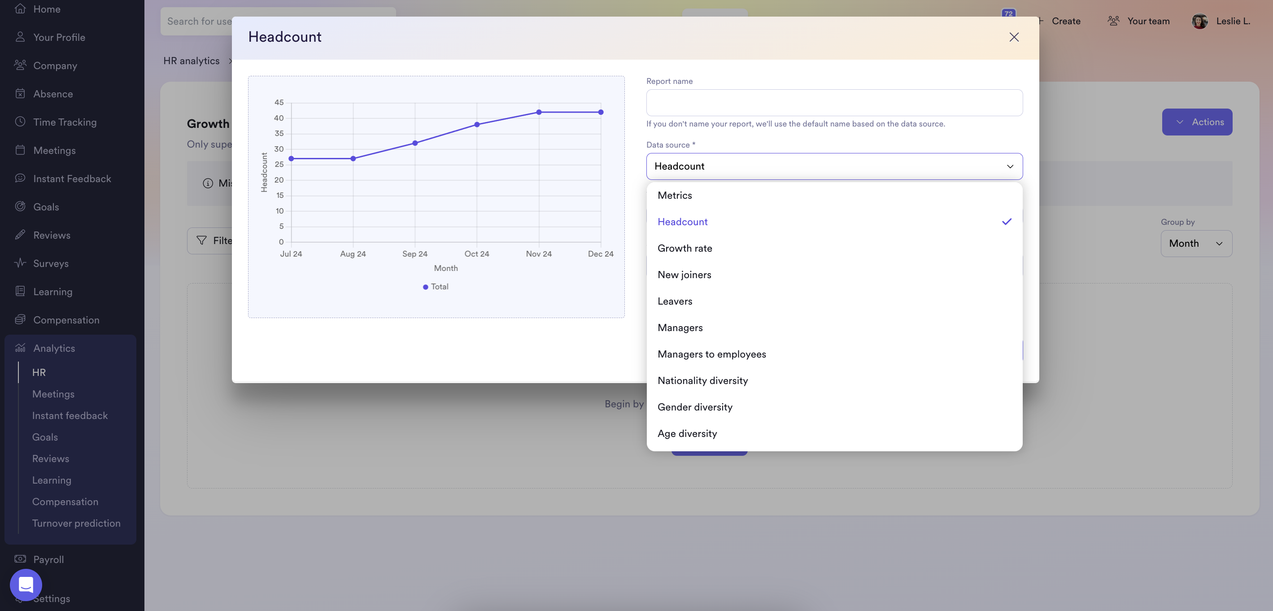Click the Compensation coins icon
1273x611 pixels.
[x=20, y=319]
